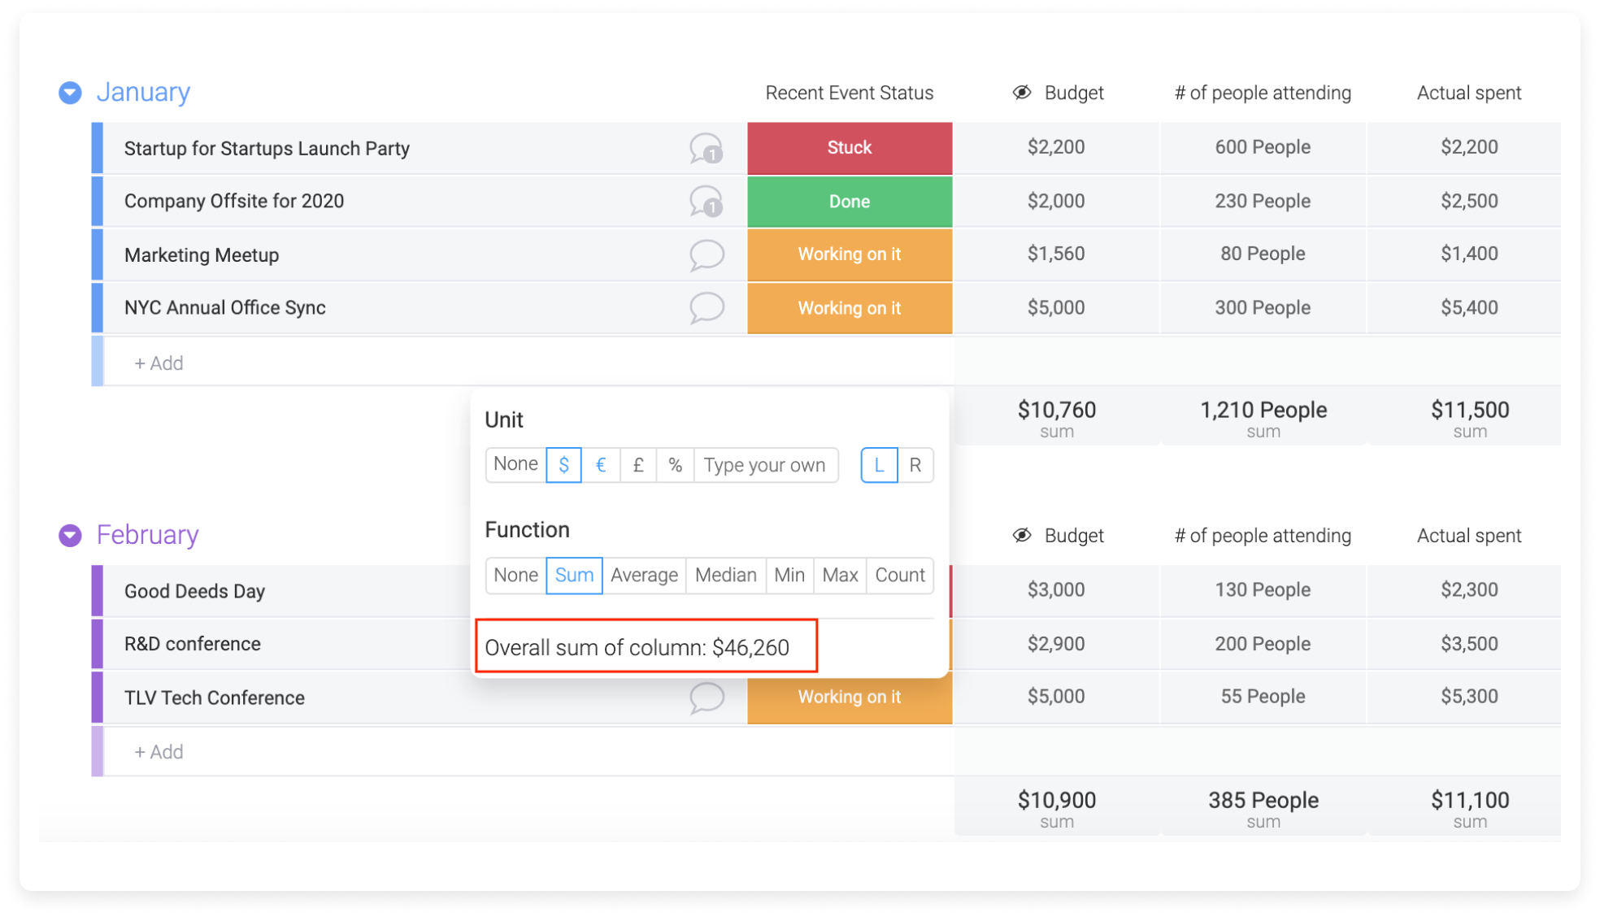Click Recent Event Status column header
Screen dimensions: 1600x917
click(x=850, y=93)
